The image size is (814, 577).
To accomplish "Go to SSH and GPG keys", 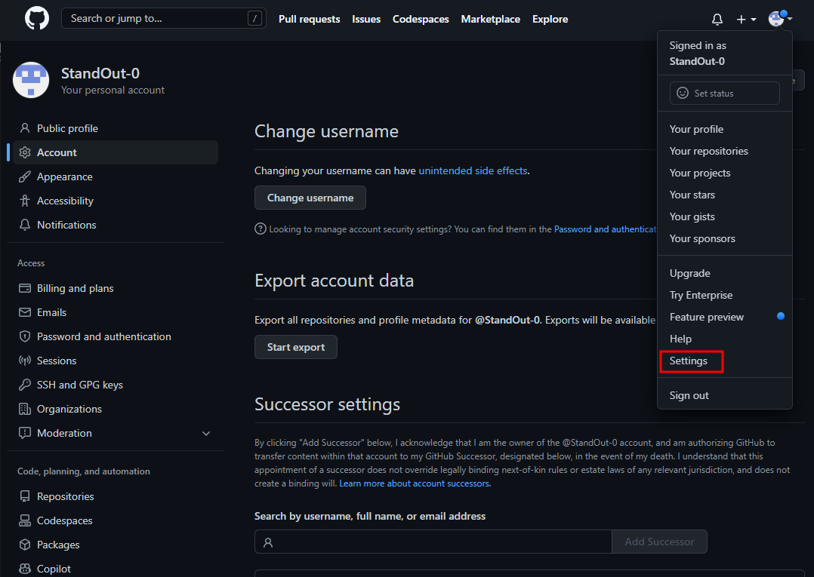I will coord(116,385).
